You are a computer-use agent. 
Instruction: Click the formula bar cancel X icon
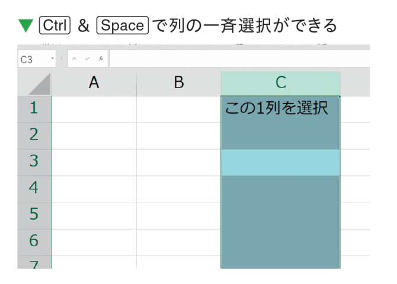pyautogui.click(x=74, y=59)
